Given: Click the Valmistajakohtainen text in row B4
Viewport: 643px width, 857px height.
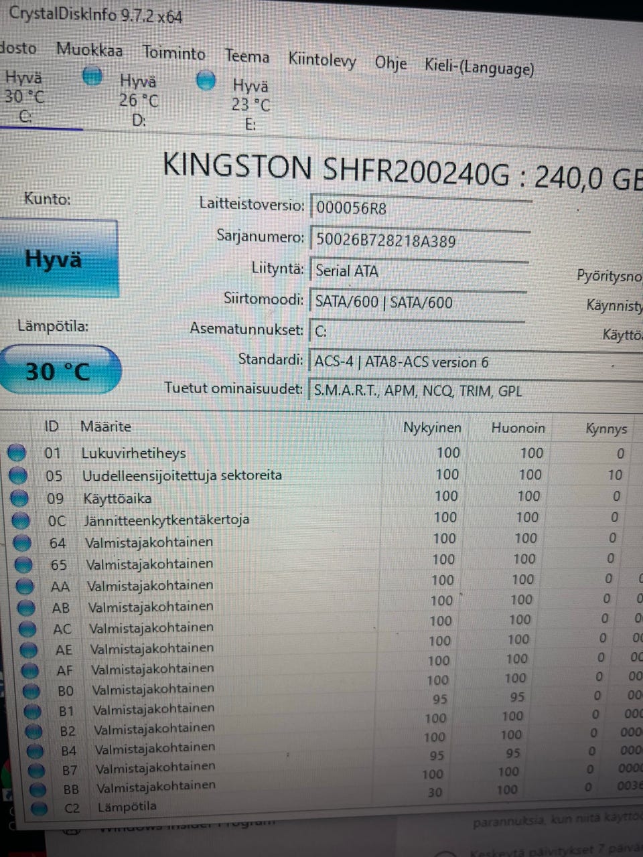Looking at the screenshot, I should 155,749.
